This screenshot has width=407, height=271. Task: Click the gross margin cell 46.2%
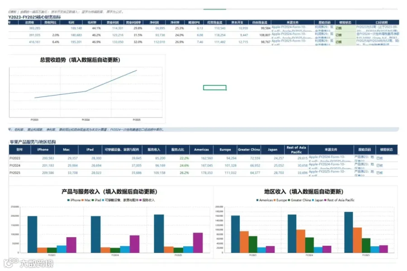[96, 35]
